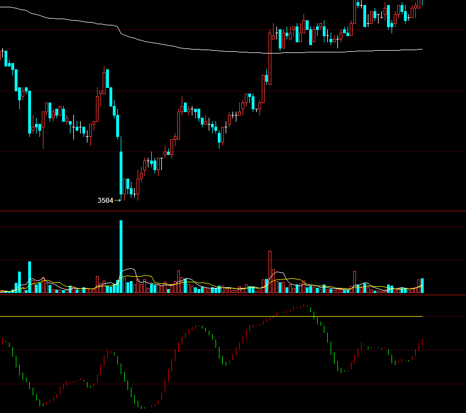The width and height of the screenshot is (466, 413).
Task: Select the arrow beside the 3504 label
Action: (x=118, y=201)
